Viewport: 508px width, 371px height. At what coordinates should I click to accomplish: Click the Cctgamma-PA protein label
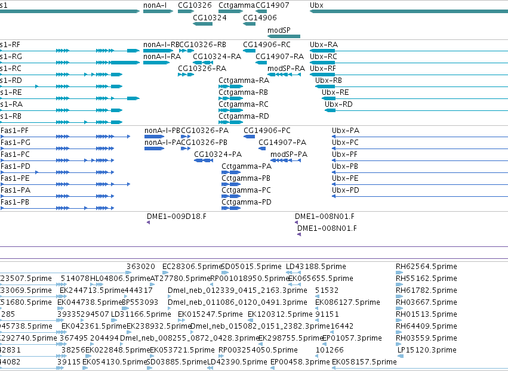[x=247, y=166]
